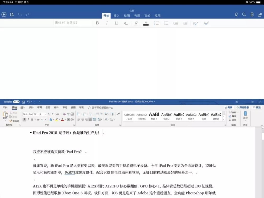The image size is (264, 198).
Task: Apply bullet list in top Word toolbar
Action: [157, 23]
